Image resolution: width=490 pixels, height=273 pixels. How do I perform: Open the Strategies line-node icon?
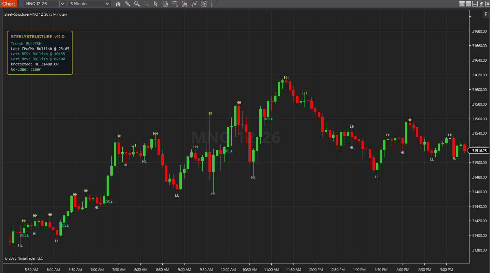point(194,4)
